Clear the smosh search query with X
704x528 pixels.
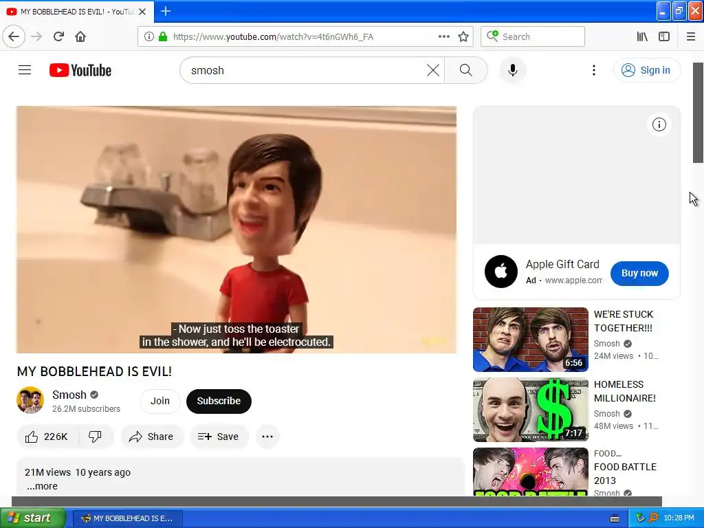[433, 70]
